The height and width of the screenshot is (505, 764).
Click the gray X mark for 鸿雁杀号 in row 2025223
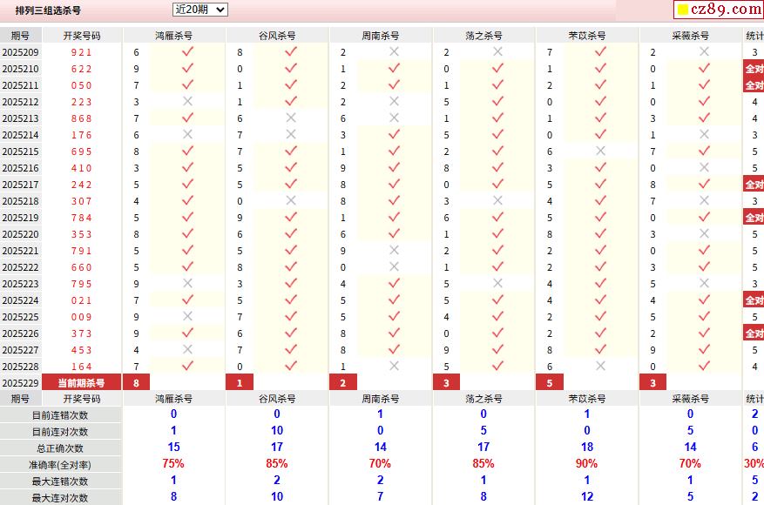[x=187, y=284]
